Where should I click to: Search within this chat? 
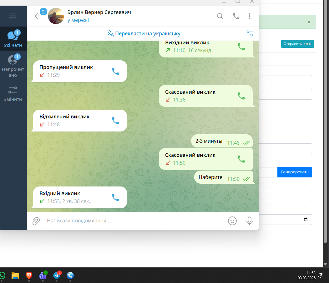(220, 16)
